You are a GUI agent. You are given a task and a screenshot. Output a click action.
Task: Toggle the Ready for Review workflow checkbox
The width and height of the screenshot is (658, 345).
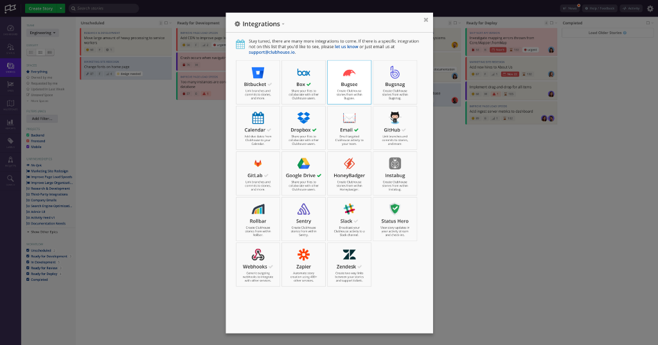(28, 268)
